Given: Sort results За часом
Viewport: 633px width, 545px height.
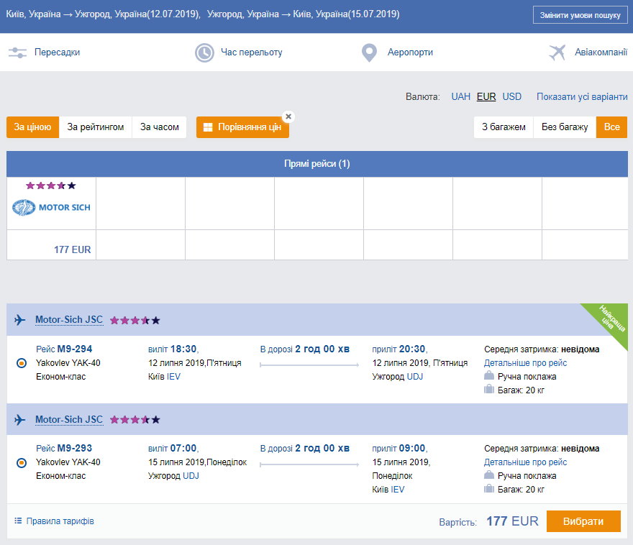Looking at the screenshot, I should coord(160,127).
